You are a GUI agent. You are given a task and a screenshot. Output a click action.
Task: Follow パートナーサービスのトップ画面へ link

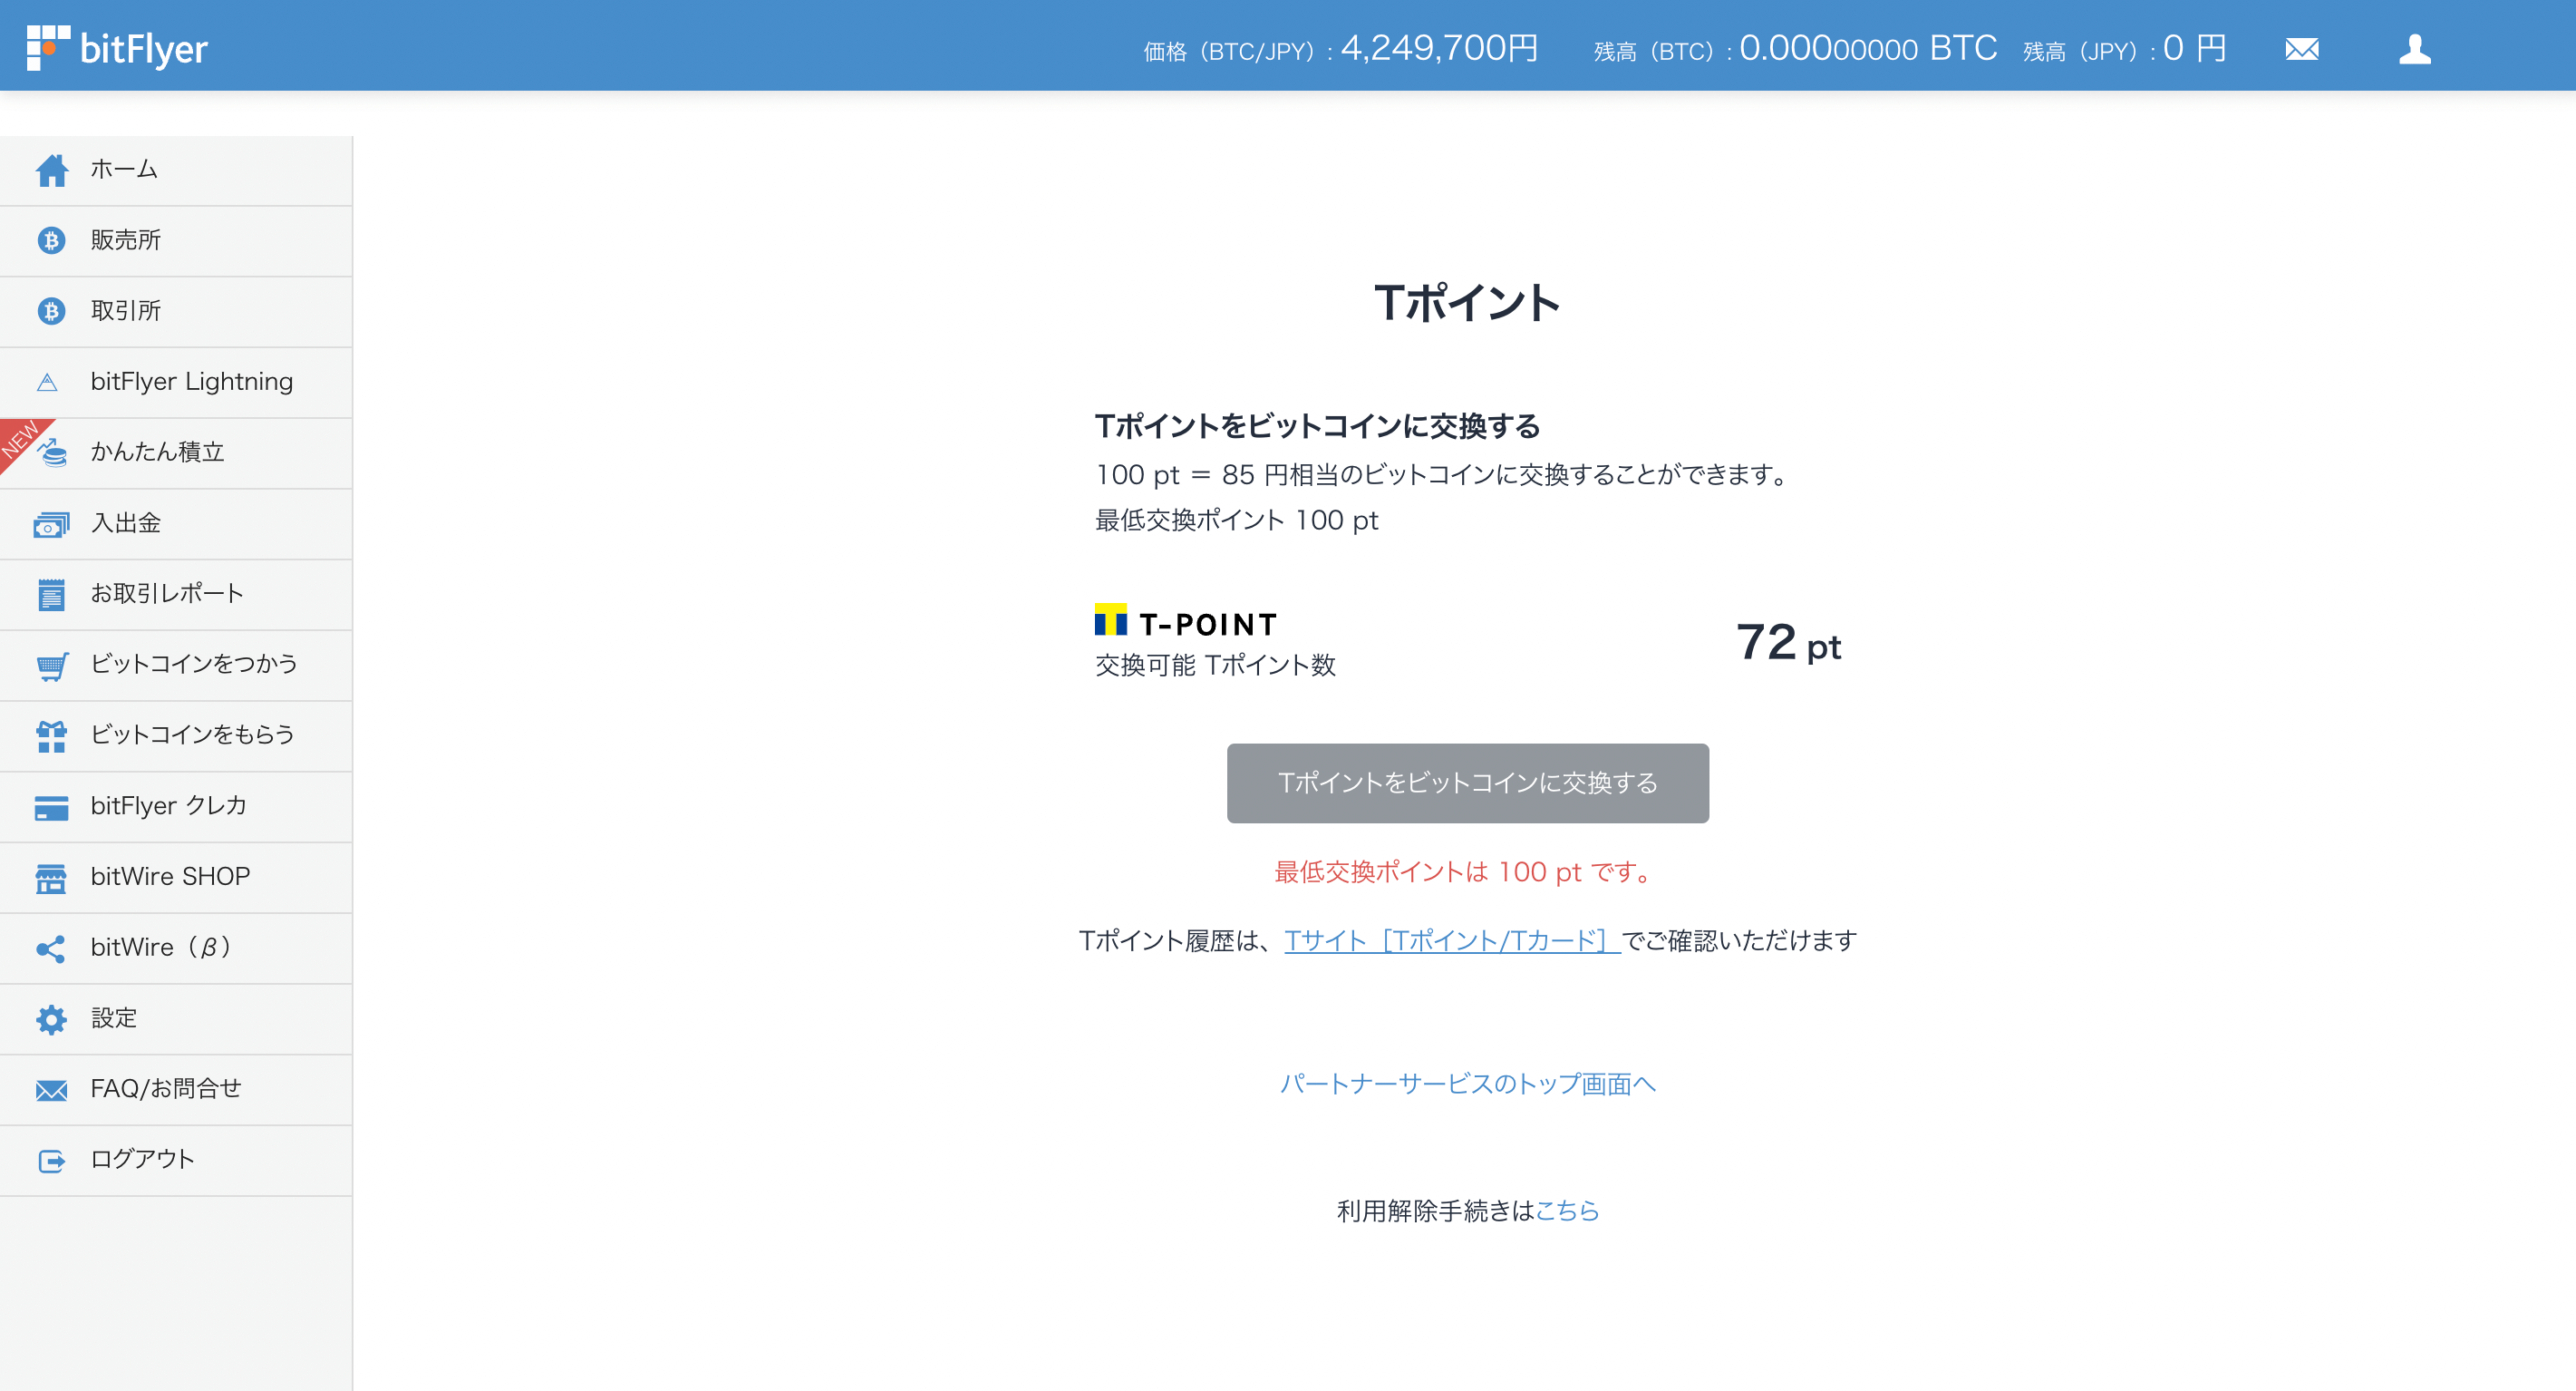click(1467, 1084)
